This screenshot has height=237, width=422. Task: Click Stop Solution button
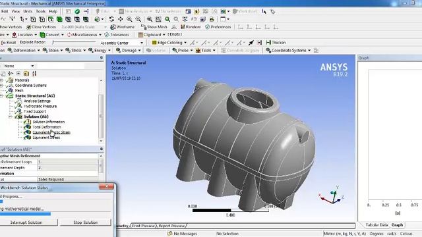[86, 223]
